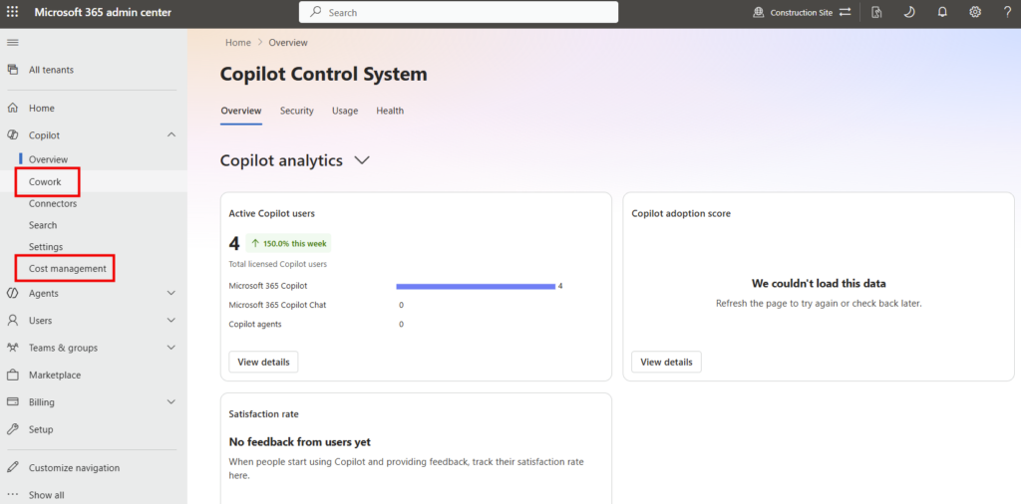Click the Microsoft 365 Copilot usage bar

click(x=476, y=286)
